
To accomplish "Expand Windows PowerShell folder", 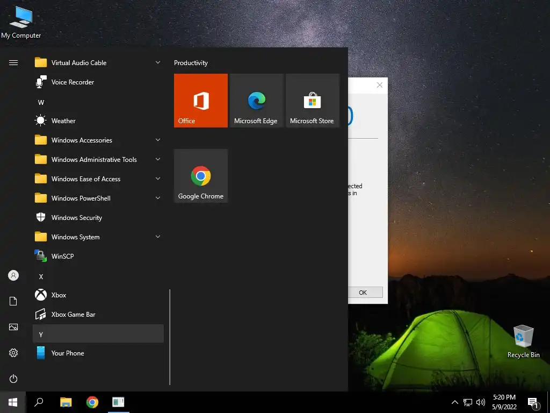I will click(x=98, y=198).
